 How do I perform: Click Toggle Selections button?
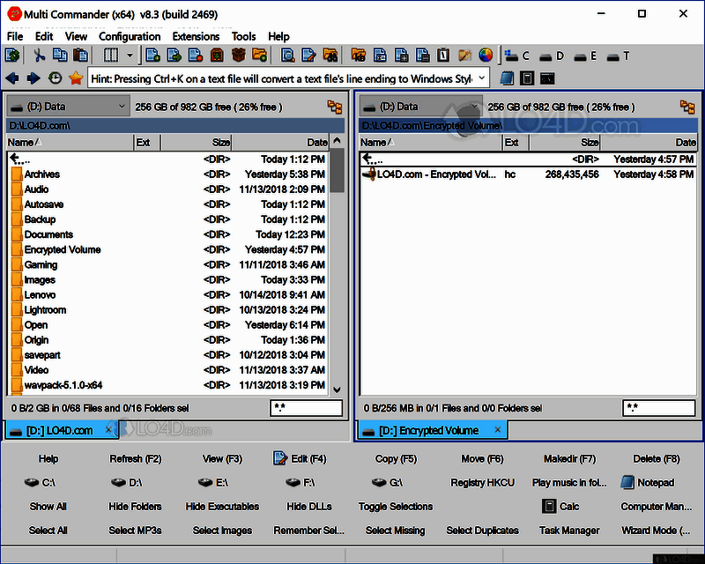[396, 507]
